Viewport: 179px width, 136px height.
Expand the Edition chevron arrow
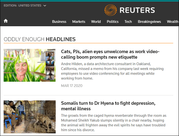45,6
